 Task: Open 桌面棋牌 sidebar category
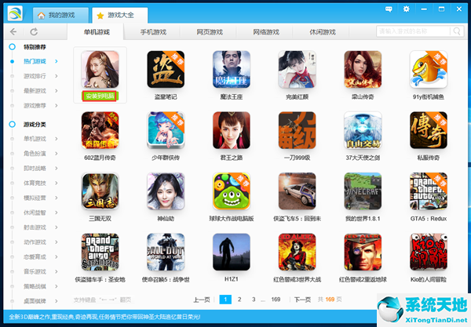[35, 301]
